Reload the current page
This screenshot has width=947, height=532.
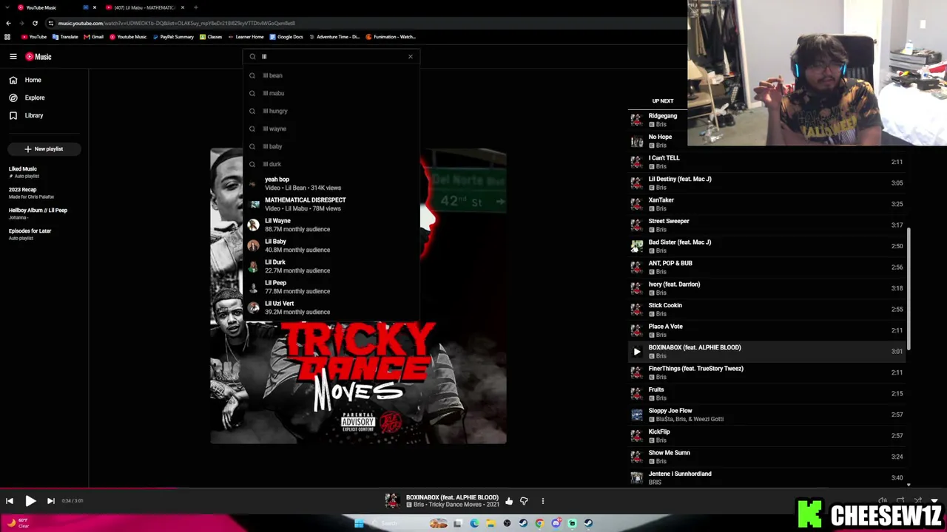35,23
